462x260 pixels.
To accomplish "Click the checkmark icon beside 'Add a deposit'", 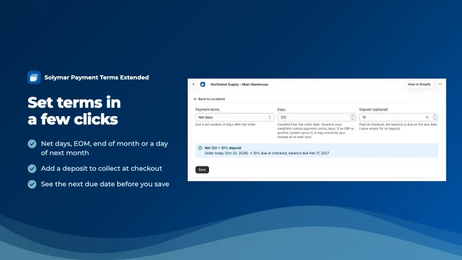I will coord(32,169).
